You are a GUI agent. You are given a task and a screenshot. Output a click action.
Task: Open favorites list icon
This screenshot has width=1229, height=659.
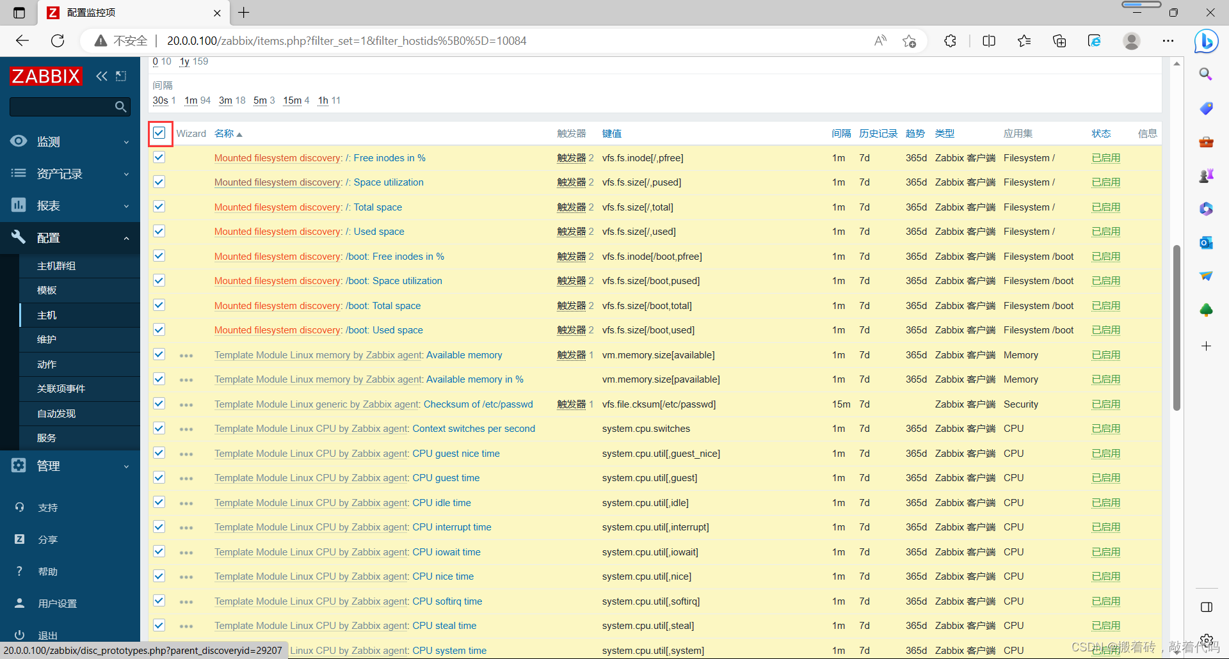pyautogui.click(x=1024, y=41)
